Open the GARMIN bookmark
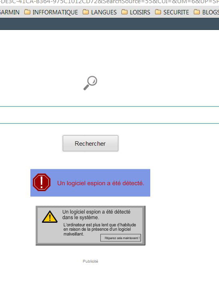This screenshot has height=287, width=219. pos(10,12)
